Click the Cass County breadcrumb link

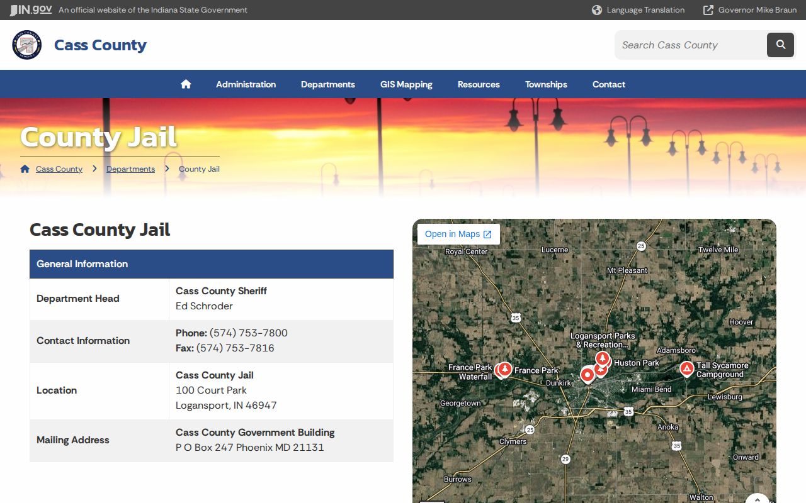[59, 169]
